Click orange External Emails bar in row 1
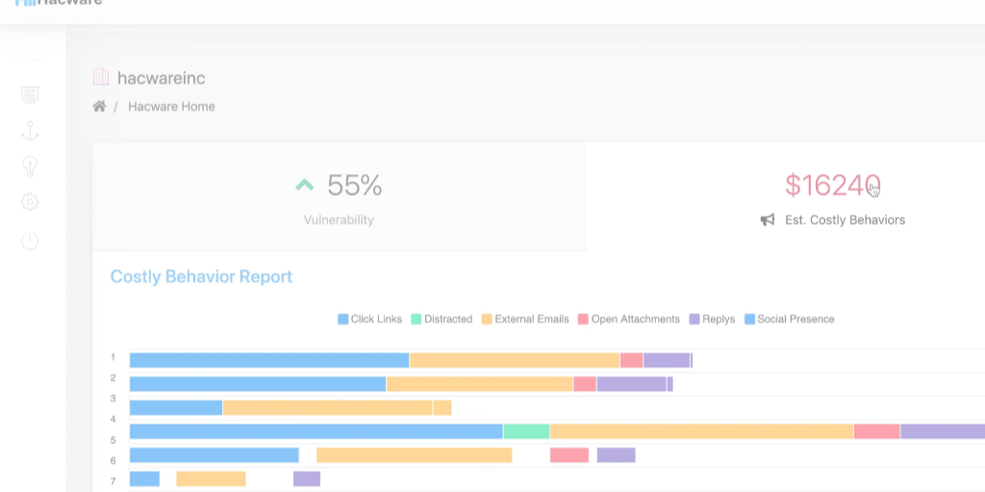This screenshot has height=492, width=985. click(515, 360)
